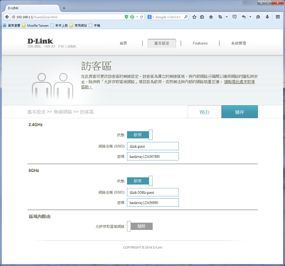
Task: Switch to the Features menu tab
Action: tap(200, 43)
